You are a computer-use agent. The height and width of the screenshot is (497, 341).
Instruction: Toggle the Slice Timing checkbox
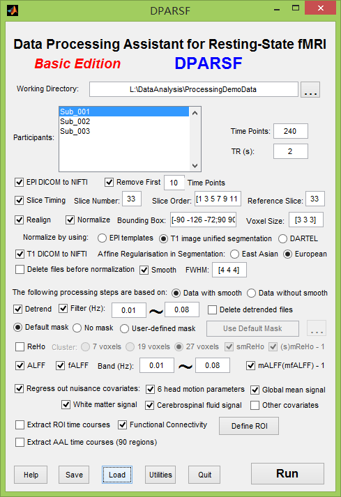(x=20, y=200)
